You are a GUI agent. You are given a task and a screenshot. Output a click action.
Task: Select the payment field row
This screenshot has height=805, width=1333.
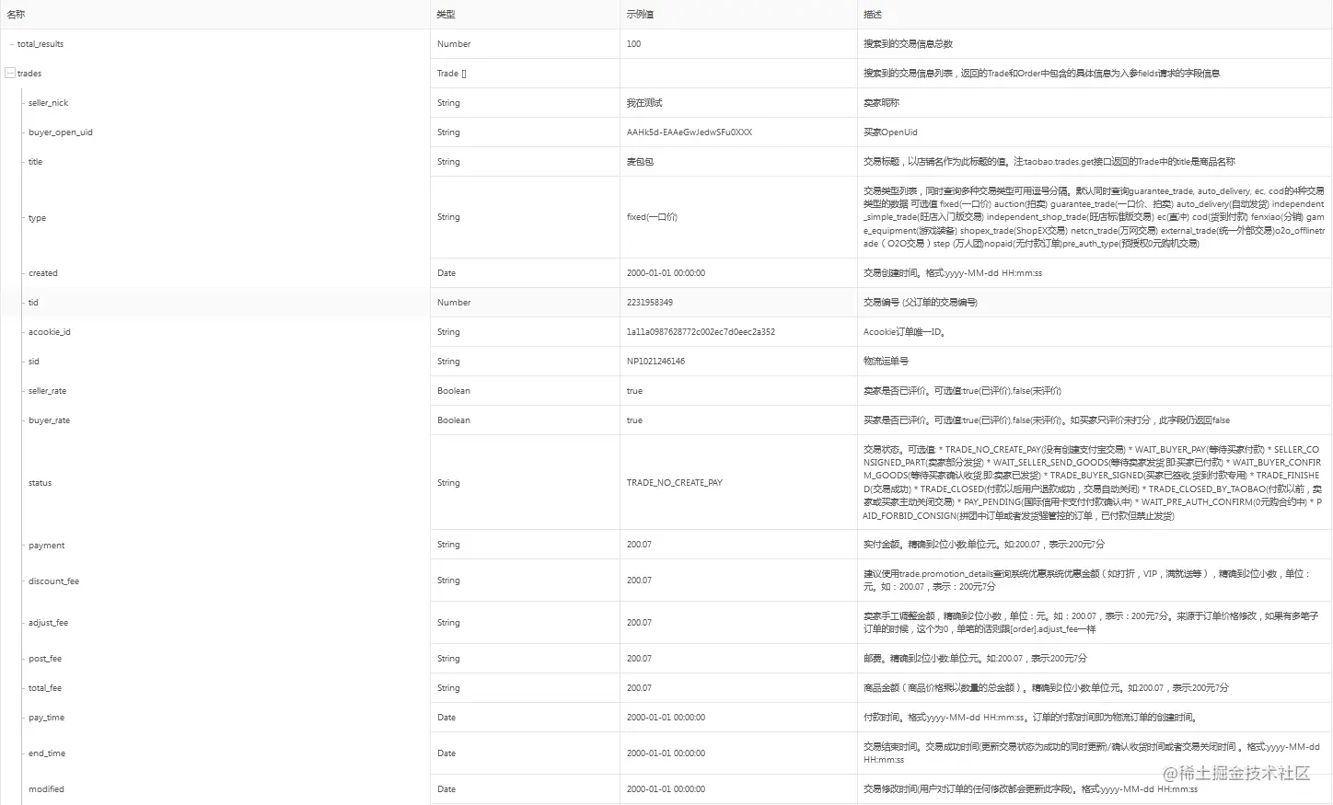[x=46, y=545]
